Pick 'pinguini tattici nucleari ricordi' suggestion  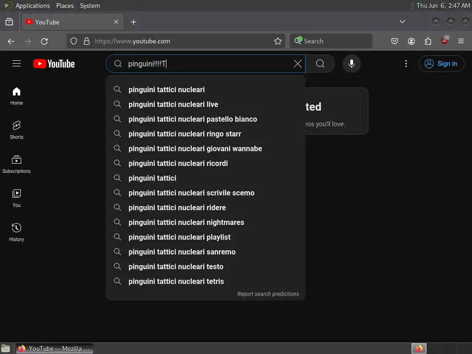(206, 164)
